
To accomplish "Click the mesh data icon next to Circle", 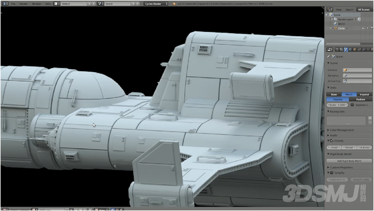I will point(351,28).
